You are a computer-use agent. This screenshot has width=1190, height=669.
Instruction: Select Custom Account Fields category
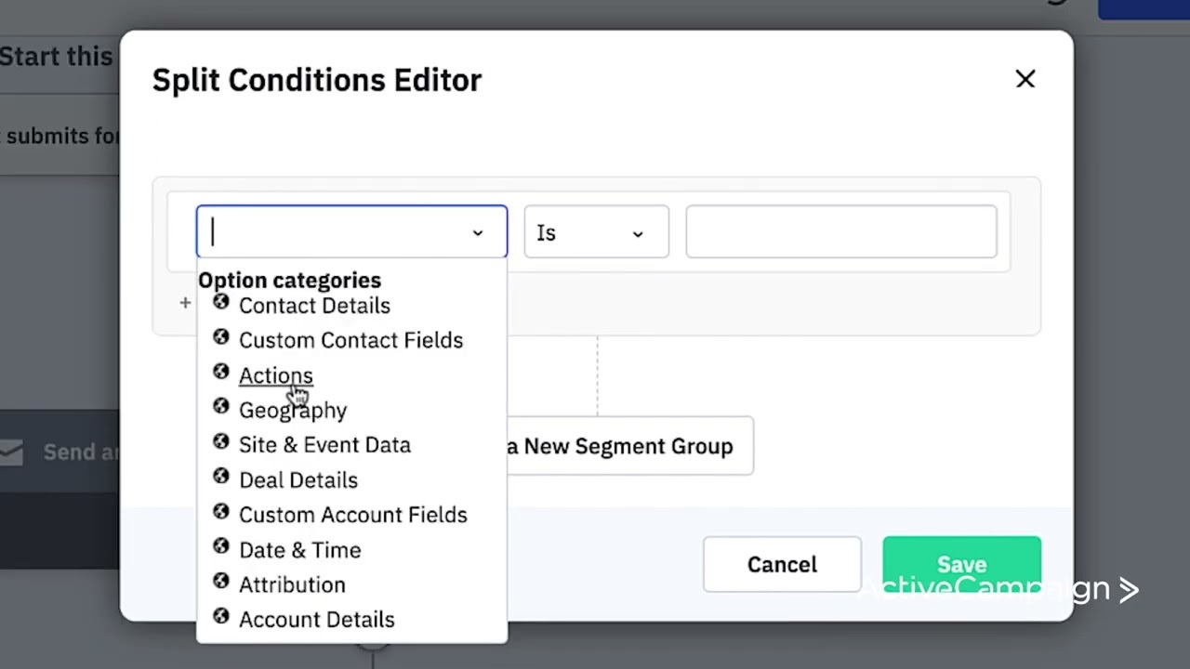[353, 514]
